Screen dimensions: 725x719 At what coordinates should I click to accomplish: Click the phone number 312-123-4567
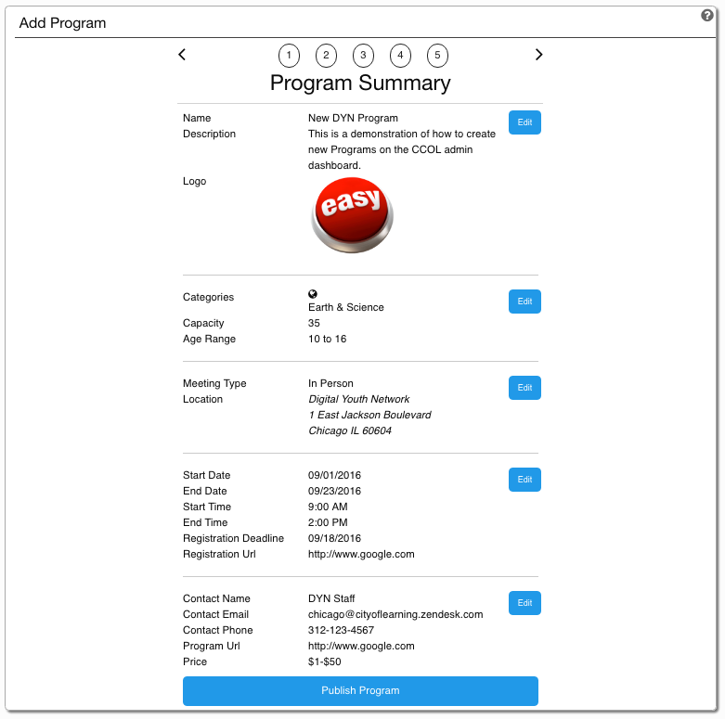pos(342,630)
